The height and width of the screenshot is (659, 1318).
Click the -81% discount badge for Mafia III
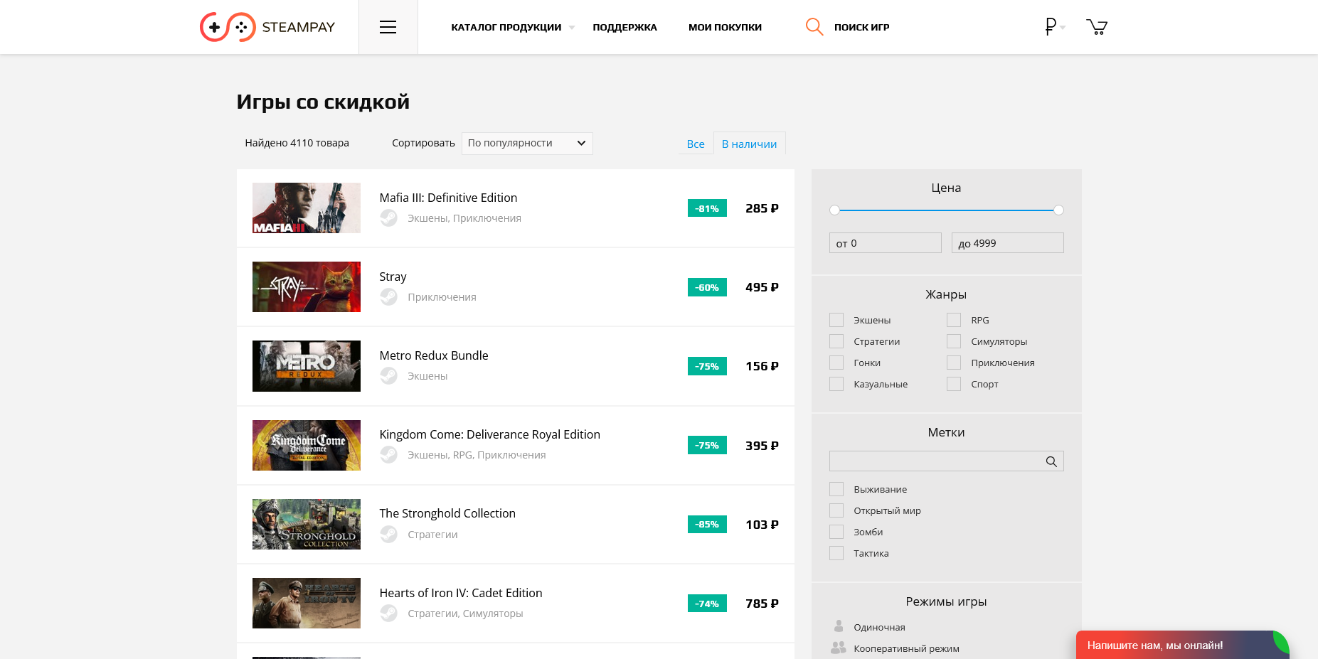tap(707, 208)
